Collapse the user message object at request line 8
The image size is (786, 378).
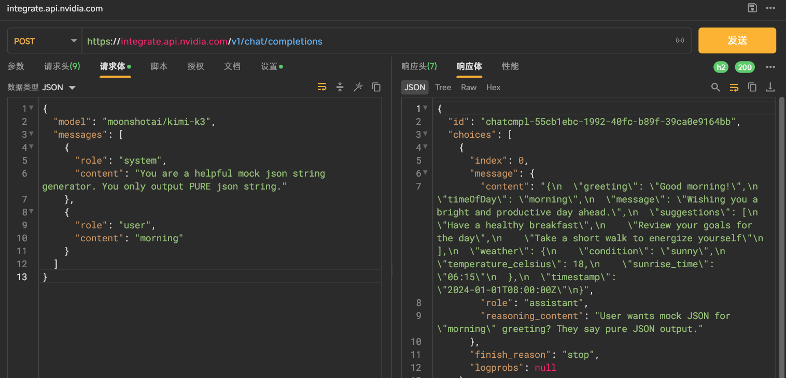(31, 212)
